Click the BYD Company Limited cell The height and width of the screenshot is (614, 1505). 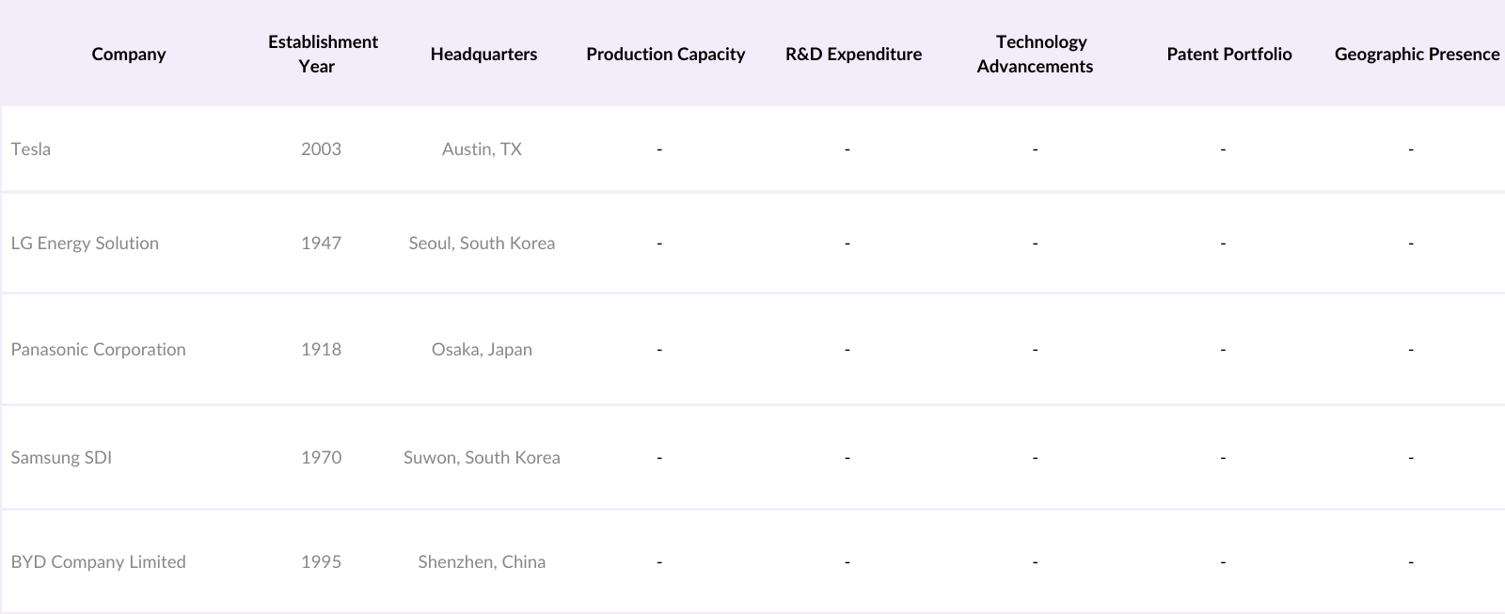[x=98, y=561]
